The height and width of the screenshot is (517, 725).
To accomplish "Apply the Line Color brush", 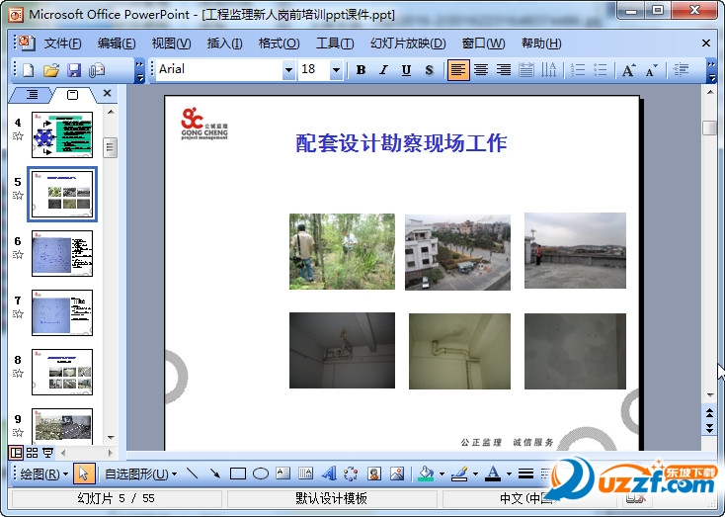I will point(459,474).
